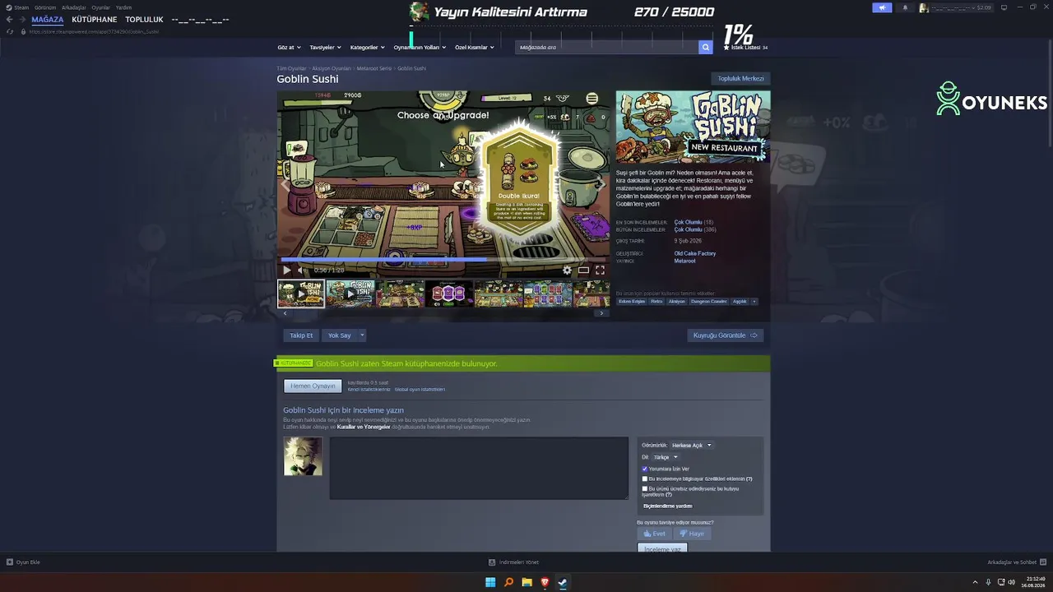1053x592 pixels.
Task: Toggle the Yorumlara İzin Ver checkbox
Action: tap(645, 469)
